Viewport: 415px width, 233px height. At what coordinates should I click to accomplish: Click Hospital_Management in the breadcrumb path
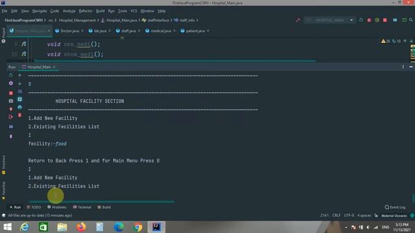pos(77,20)
